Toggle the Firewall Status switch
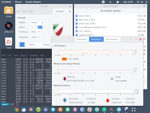Screen dimensions: 150x113 click(41, 27)
